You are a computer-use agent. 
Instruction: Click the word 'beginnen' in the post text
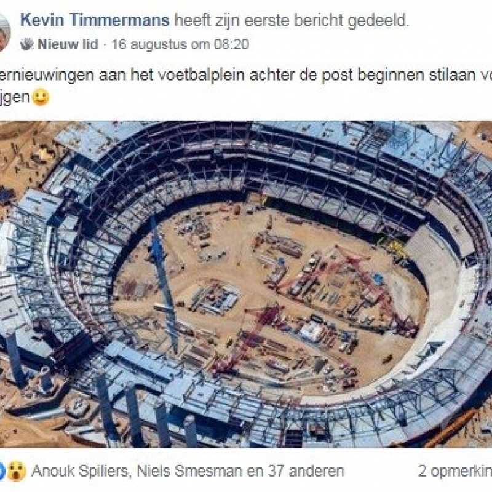tap(391, 76)
